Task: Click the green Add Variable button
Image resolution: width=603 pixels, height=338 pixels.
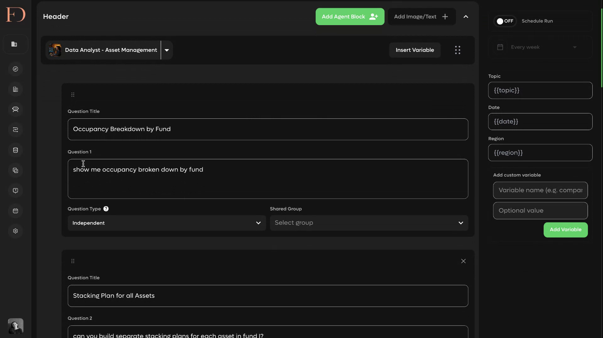Action: [x=565, y=230]
